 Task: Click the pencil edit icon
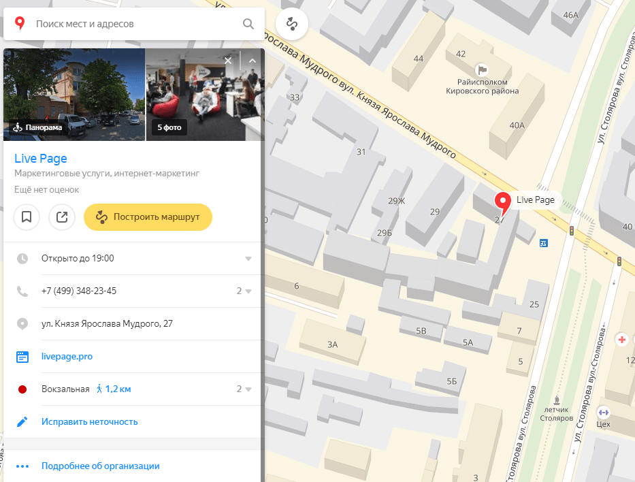click(22, 422)
